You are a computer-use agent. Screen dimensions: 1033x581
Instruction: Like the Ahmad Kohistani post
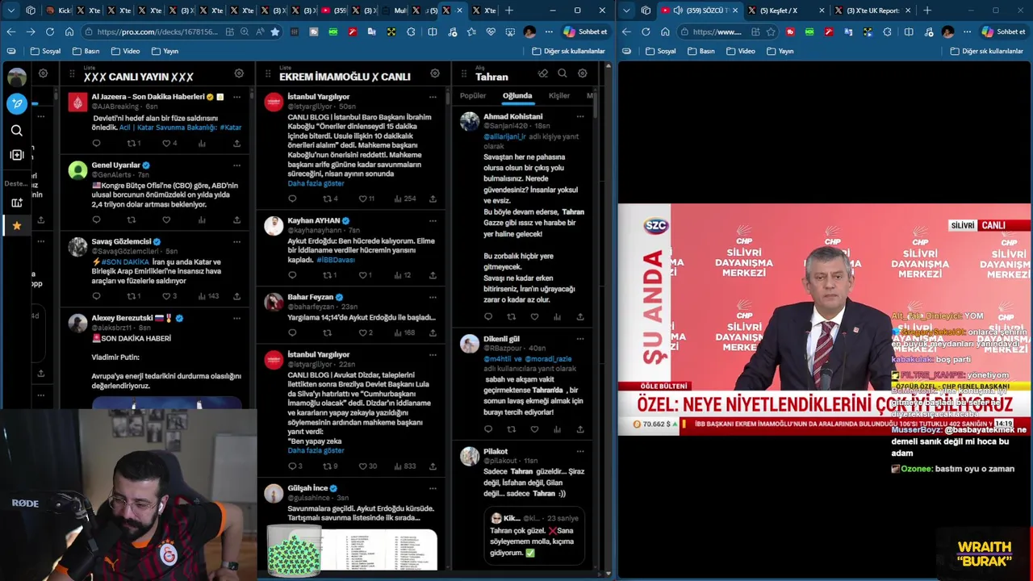point(534,317)
